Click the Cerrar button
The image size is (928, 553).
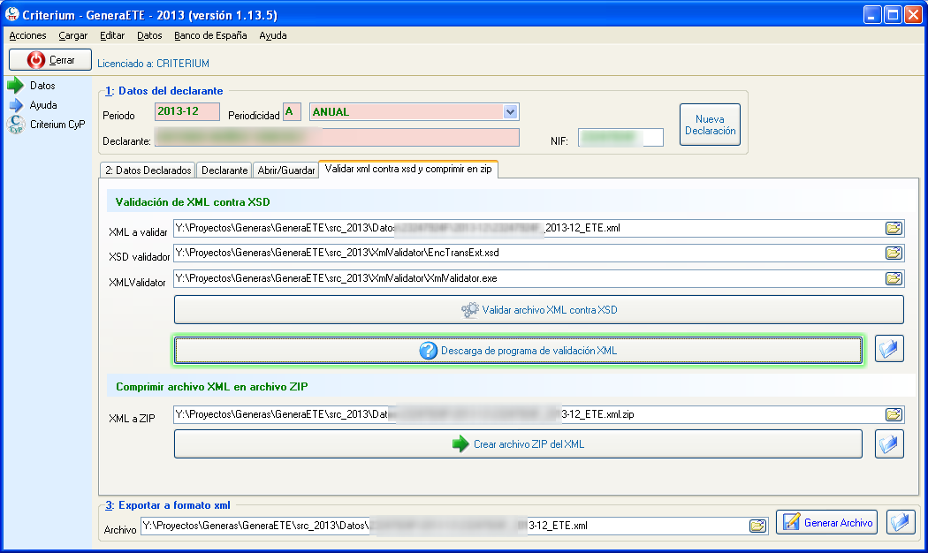(x=50, y=60)
